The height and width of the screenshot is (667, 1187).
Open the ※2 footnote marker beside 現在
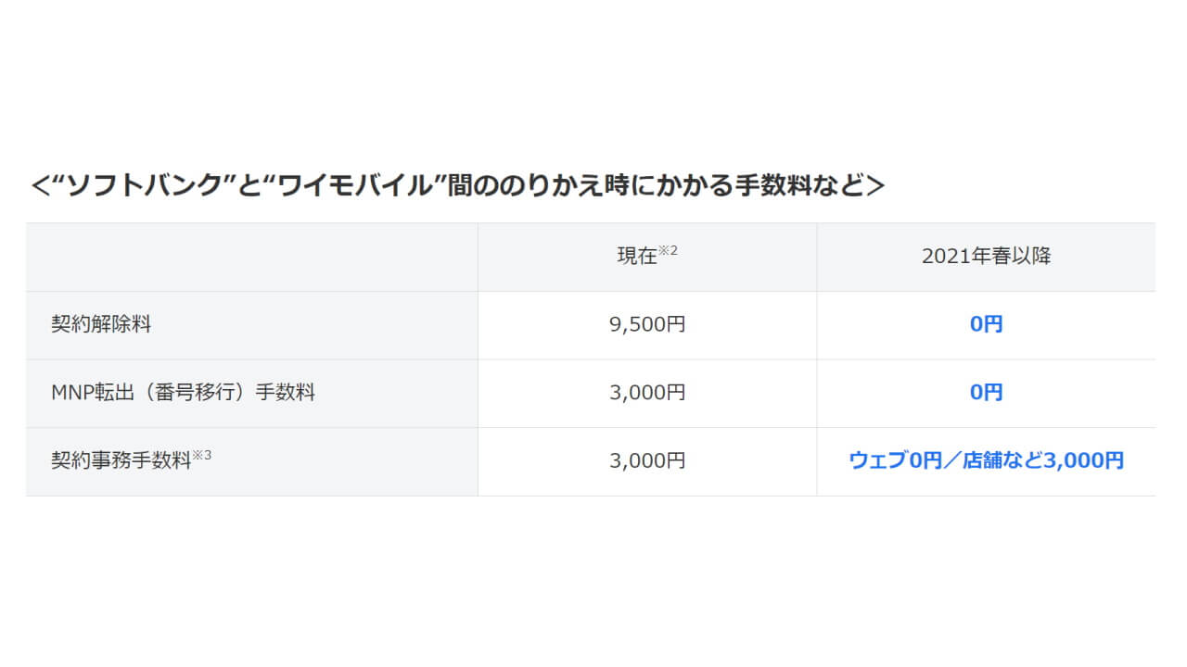[669, 250]
